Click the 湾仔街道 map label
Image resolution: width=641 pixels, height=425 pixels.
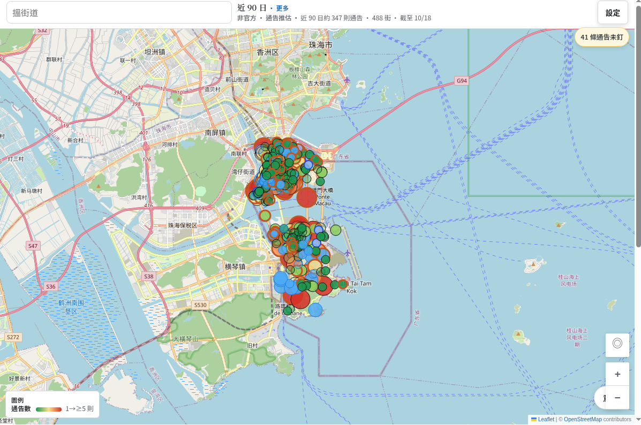pos(243,172)
